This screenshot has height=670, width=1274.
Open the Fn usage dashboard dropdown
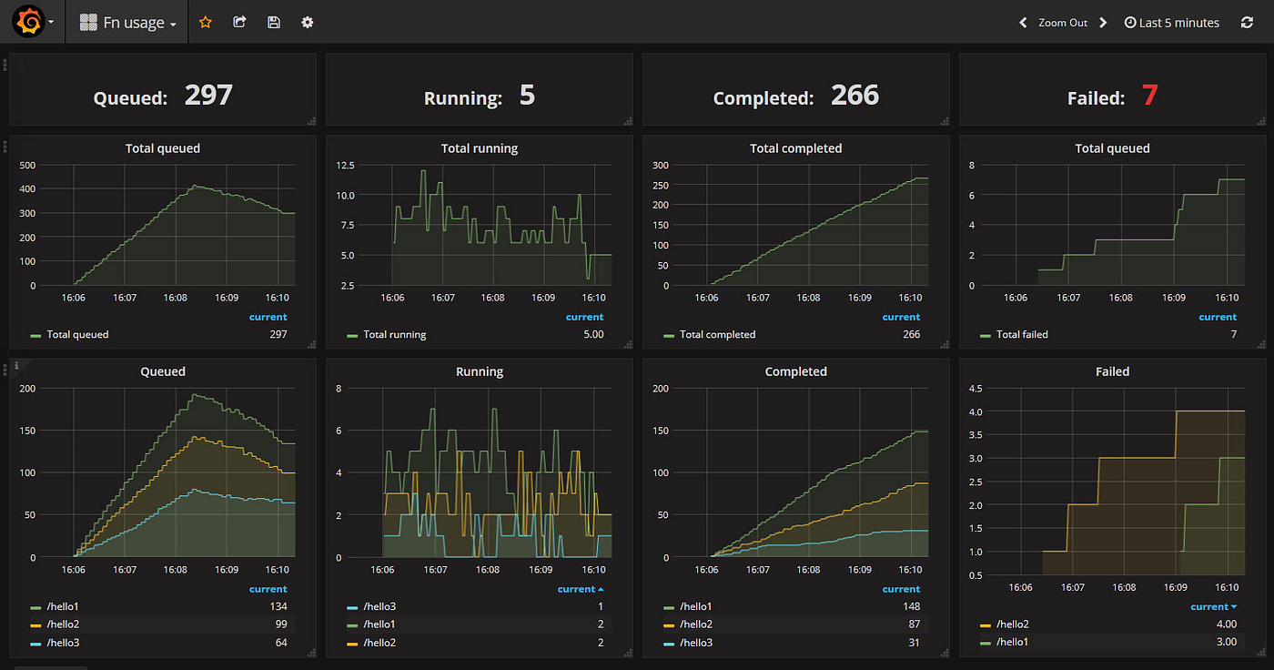pos(126,22)
